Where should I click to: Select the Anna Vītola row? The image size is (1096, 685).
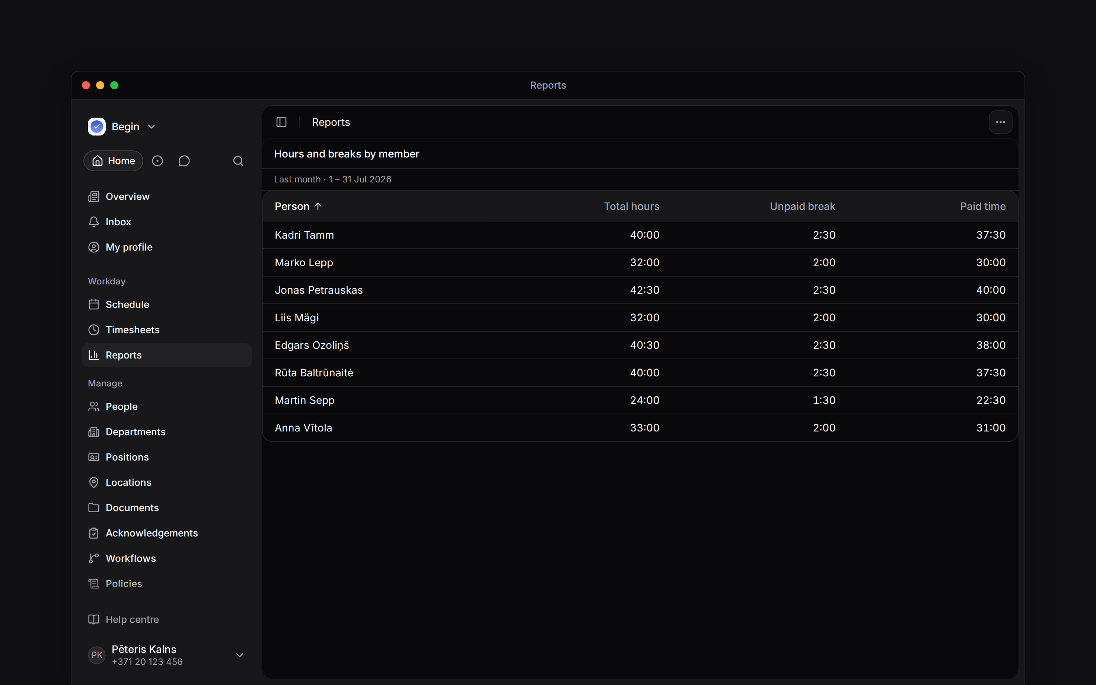coord(640,428)
